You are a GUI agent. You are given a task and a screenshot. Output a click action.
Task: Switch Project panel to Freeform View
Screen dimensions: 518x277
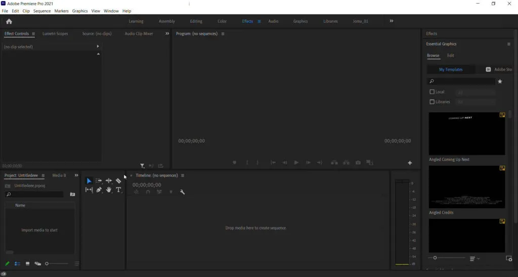[37, 263]
